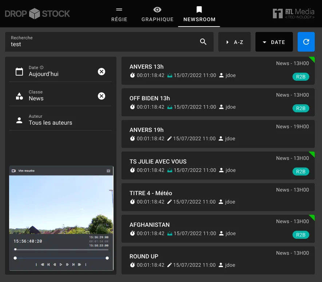Click the Recherche search input field

(x=102, y=44)
